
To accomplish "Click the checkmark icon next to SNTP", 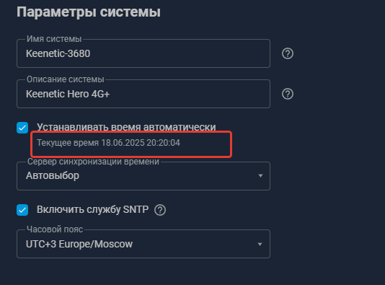I will [22, 210].
